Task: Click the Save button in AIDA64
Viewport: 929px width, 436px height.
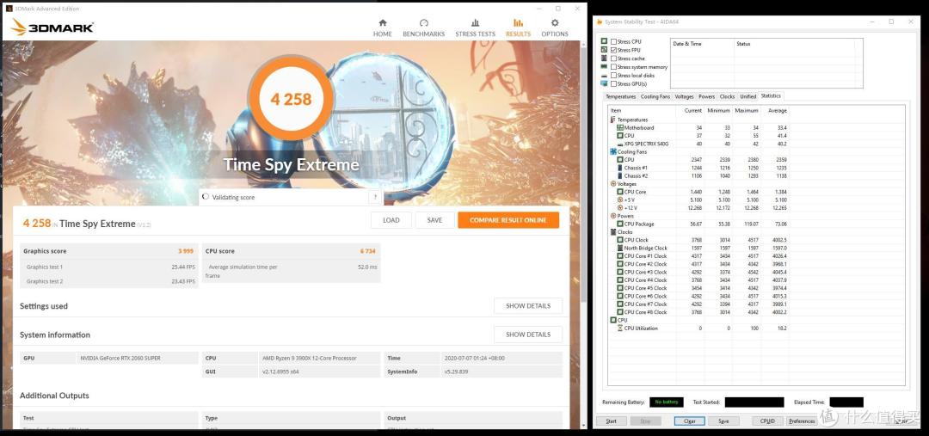Action: coord(723,421)
